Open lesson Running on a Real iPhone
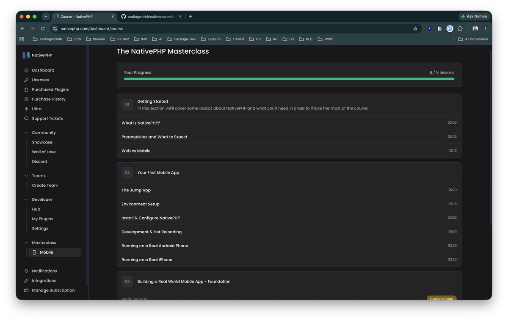 pos(289,260)
